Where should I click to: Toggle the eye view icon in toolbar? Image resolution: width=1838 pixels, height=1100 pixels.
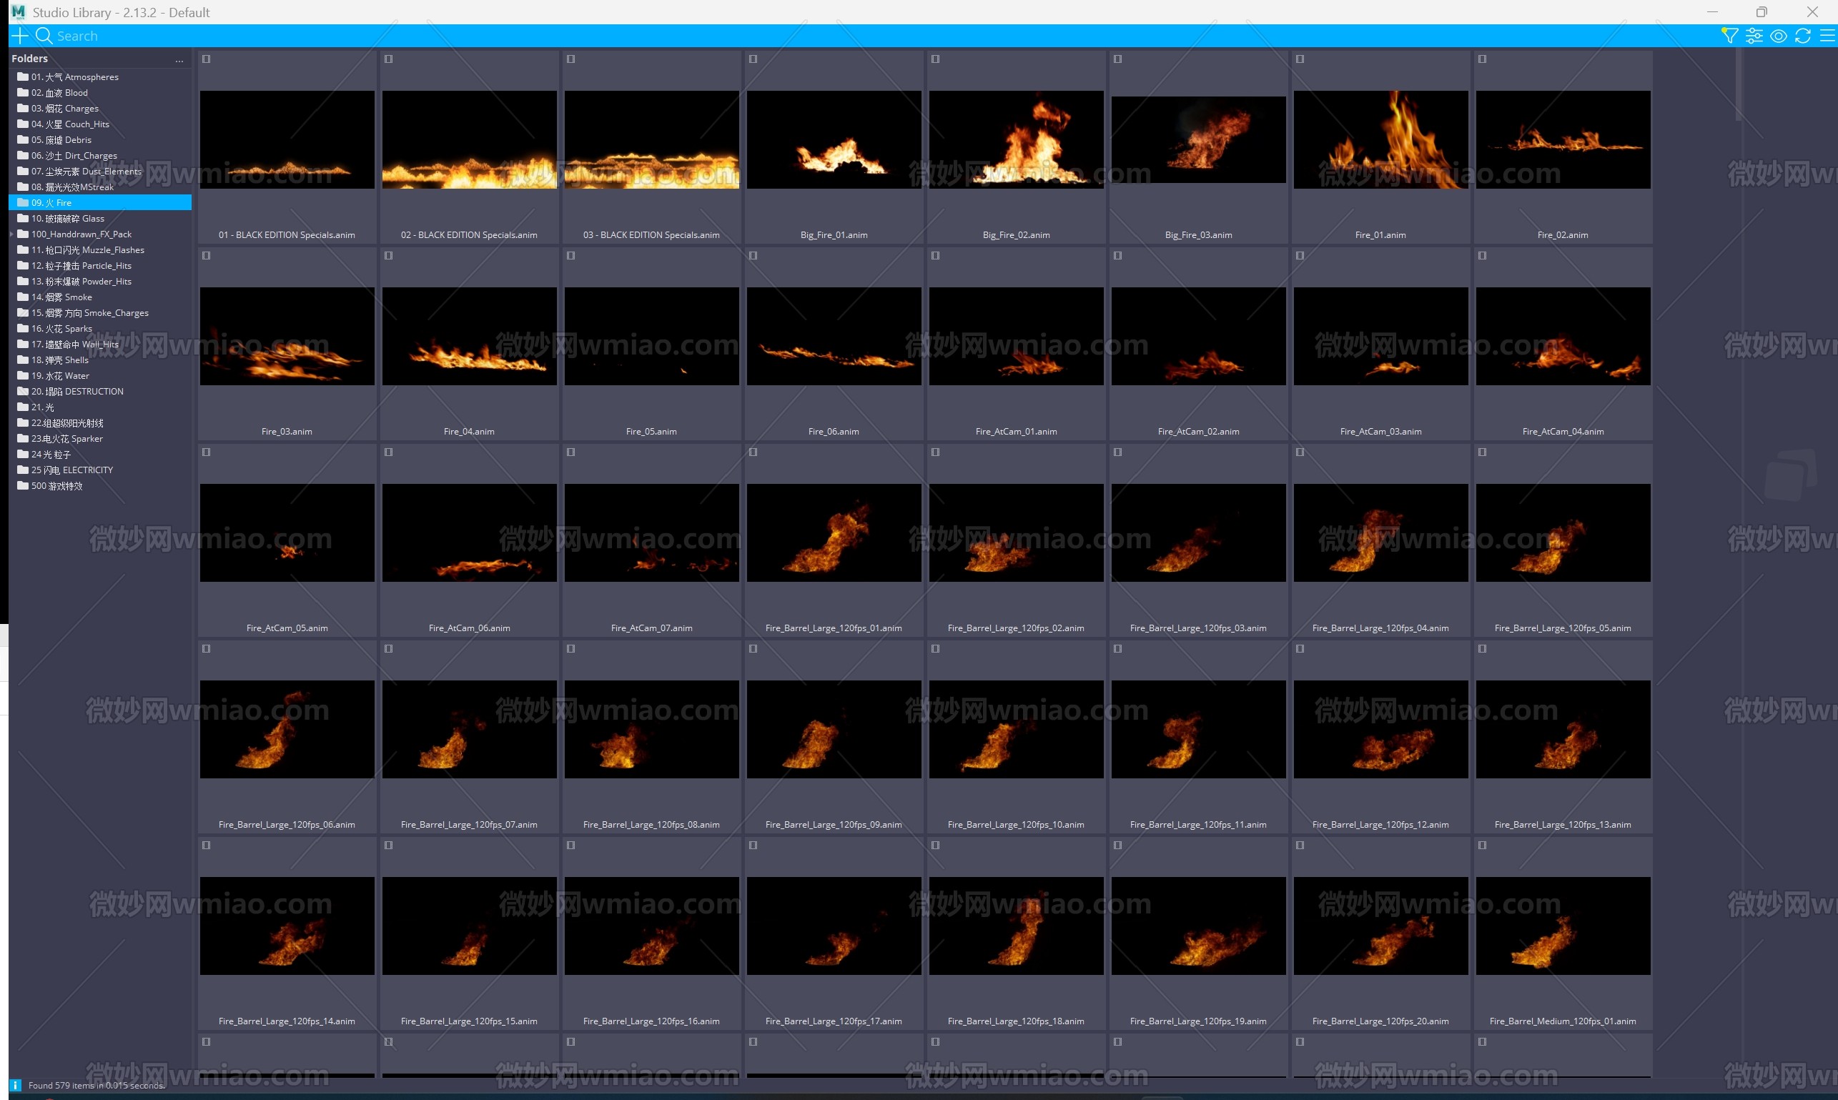tap(1778, 36)
